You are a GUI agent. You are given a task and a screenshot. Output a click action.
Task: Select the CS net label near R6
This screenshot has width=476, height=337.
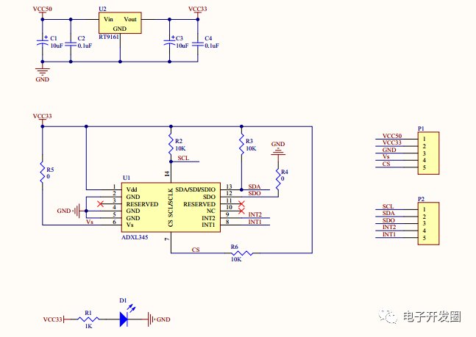coord(196,250)
